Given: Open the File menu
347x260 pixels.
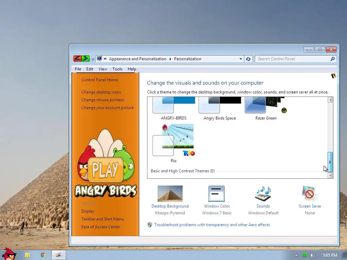Looking at the screenshot, I should point(78,69).
